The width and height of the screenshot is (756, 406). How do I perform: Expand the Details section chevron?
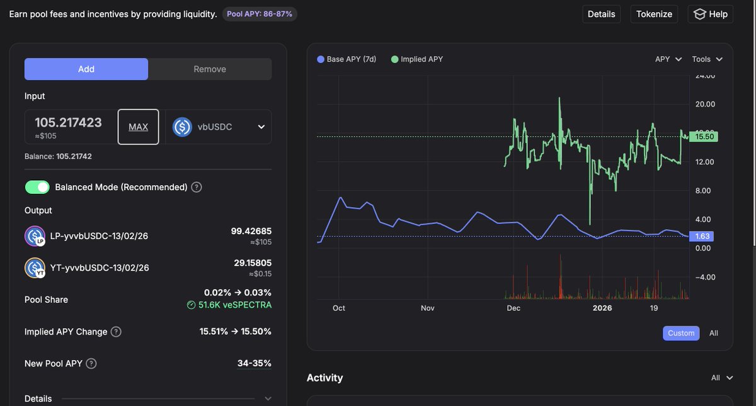tap(268, 398)
